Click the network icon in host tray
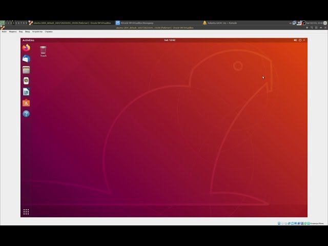The width and height of the screenshot is (328, 246). coord(294,23)
